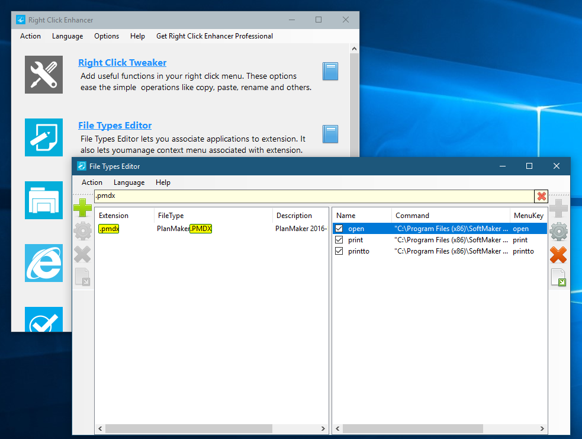
Task: Delete the selected command with the orange X
Action: pos(559,255)
